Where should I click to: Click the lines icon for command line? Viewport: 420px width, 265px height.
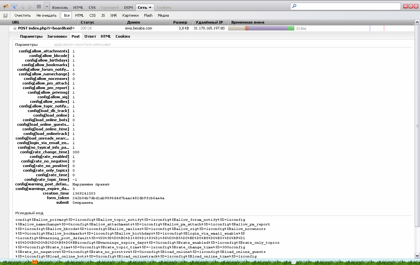click(39, 7)
